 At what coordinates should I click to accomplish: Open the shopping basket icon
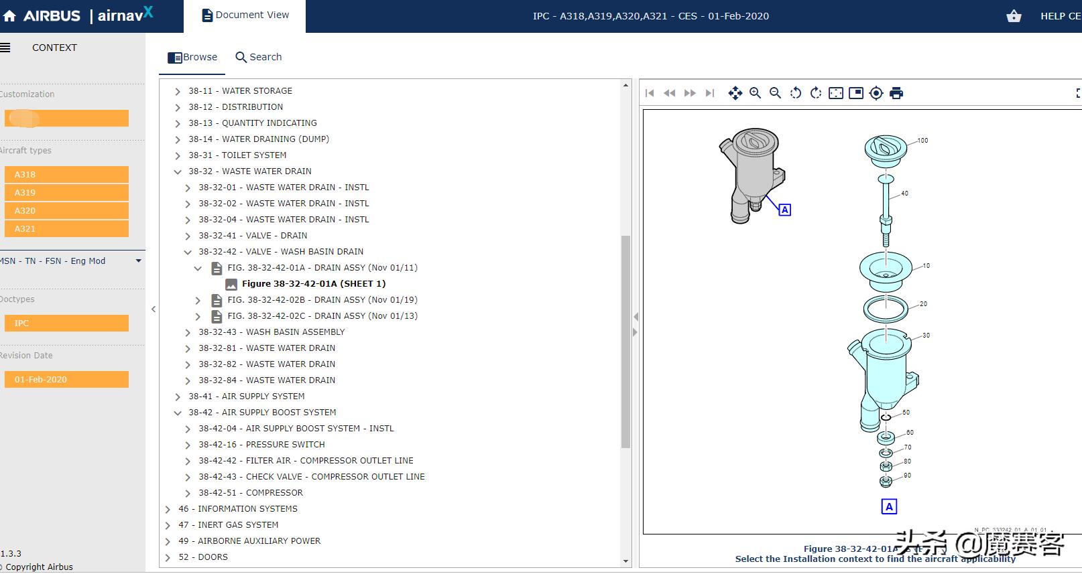click(x=1014, y=16)
